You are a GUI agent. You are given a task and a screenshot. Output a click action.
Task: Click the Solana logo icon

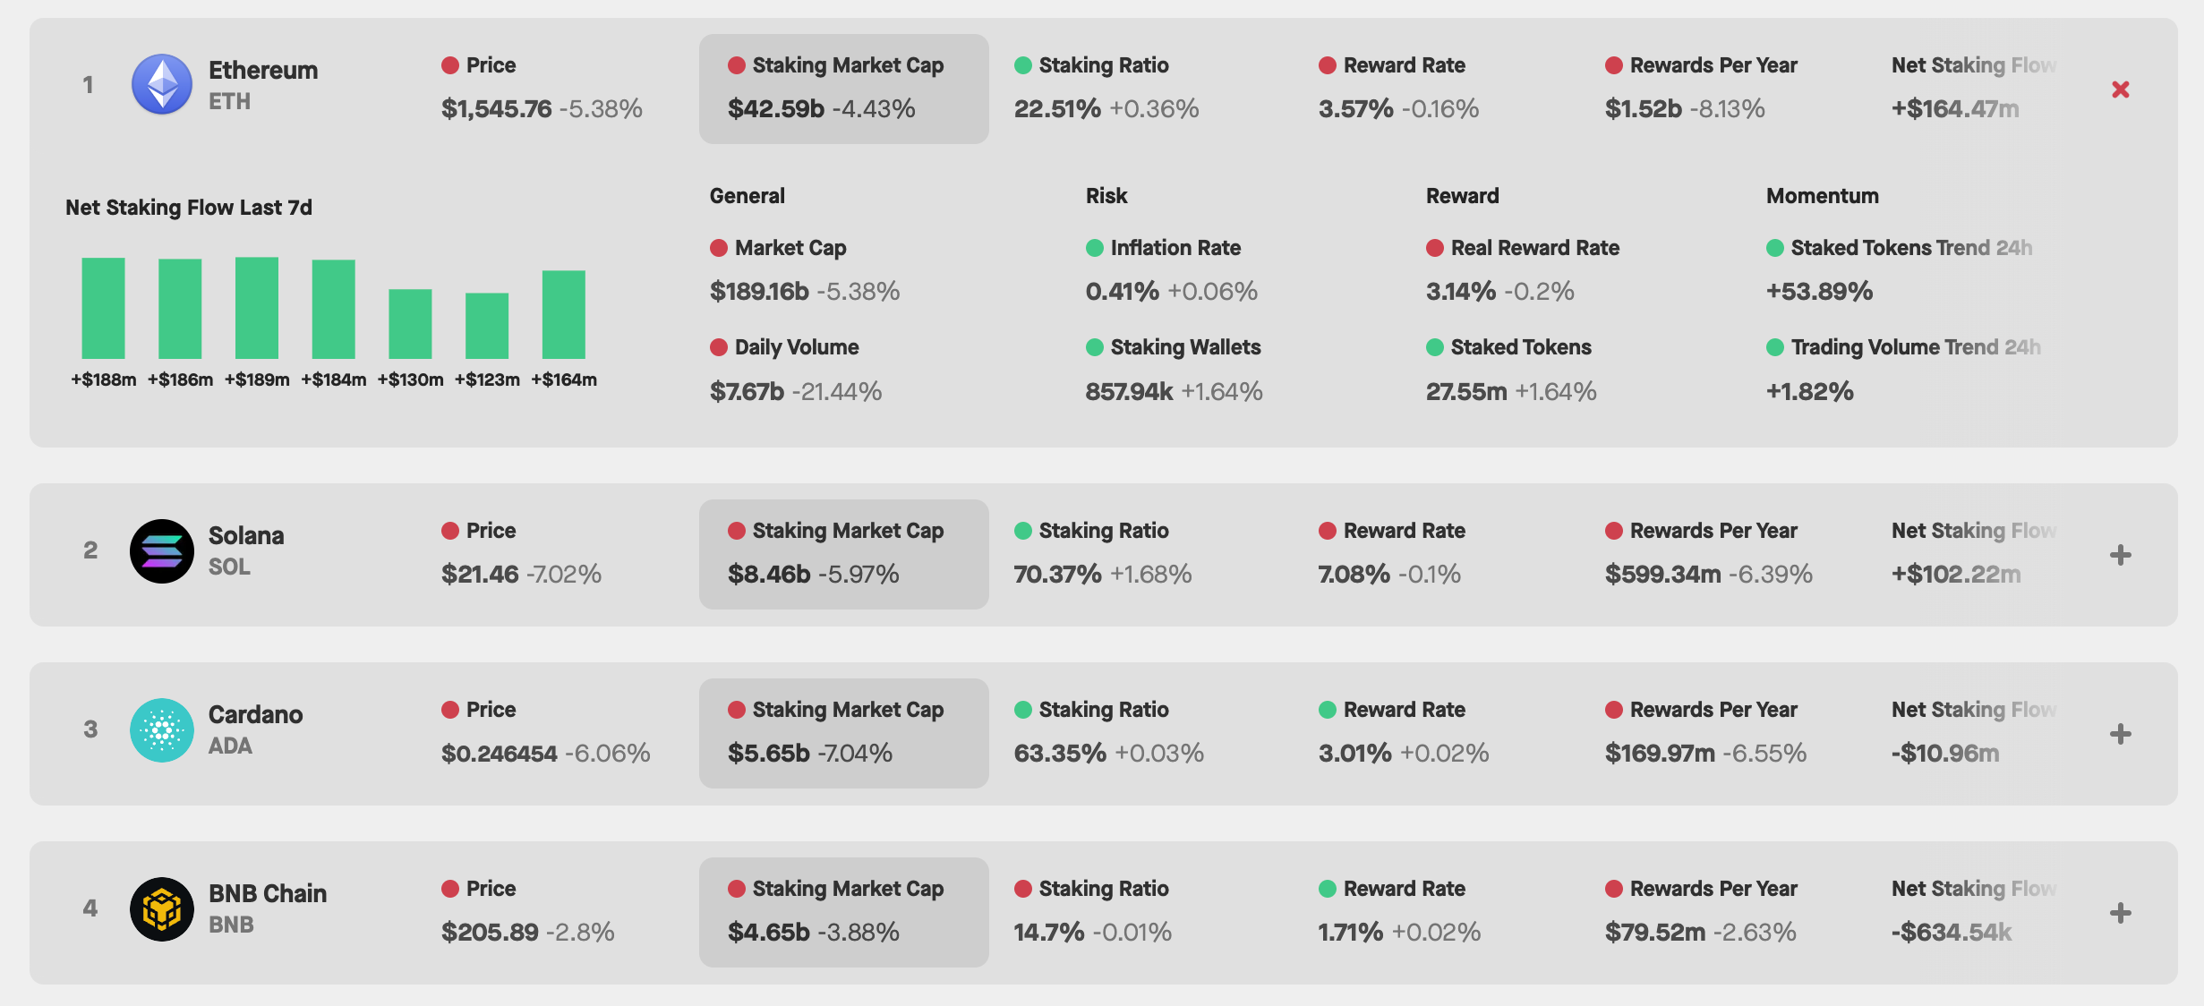162,551
